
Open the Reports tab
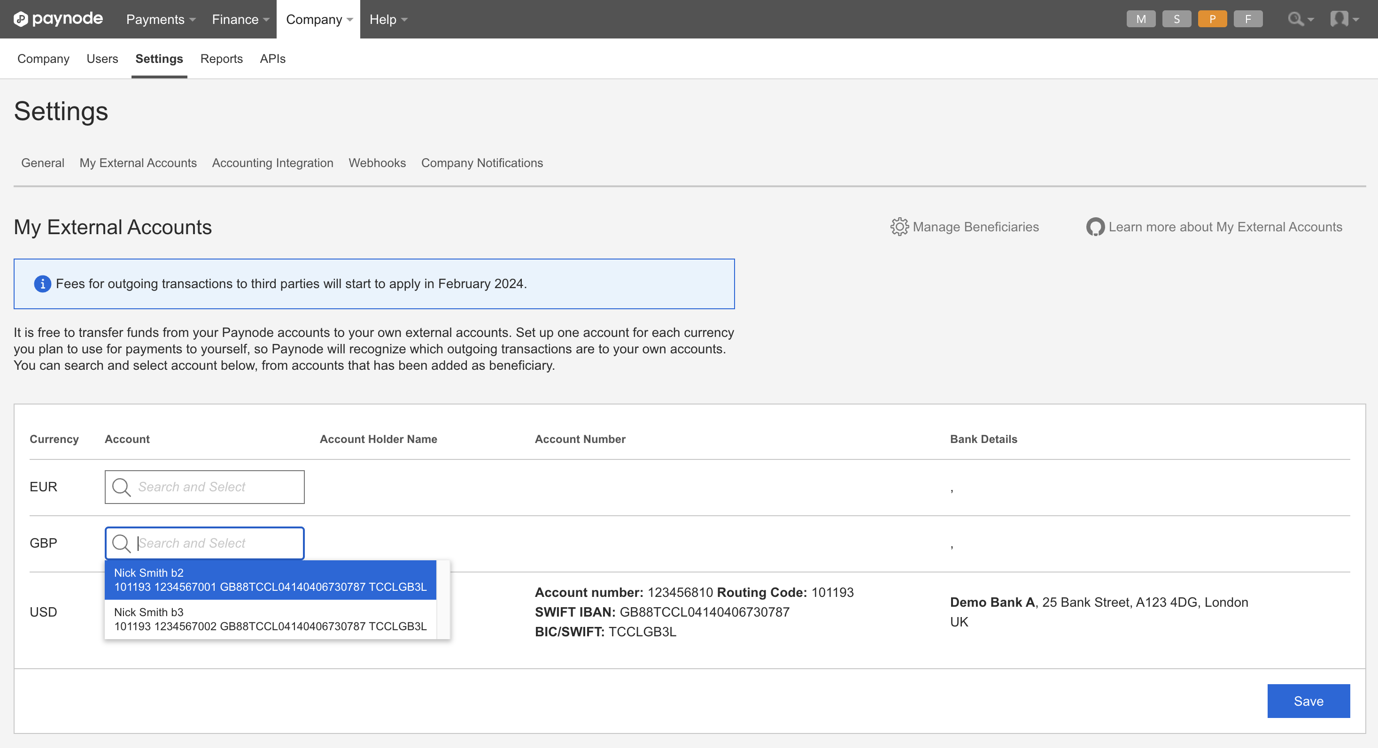pyautogui.click(x=222, y=59)
